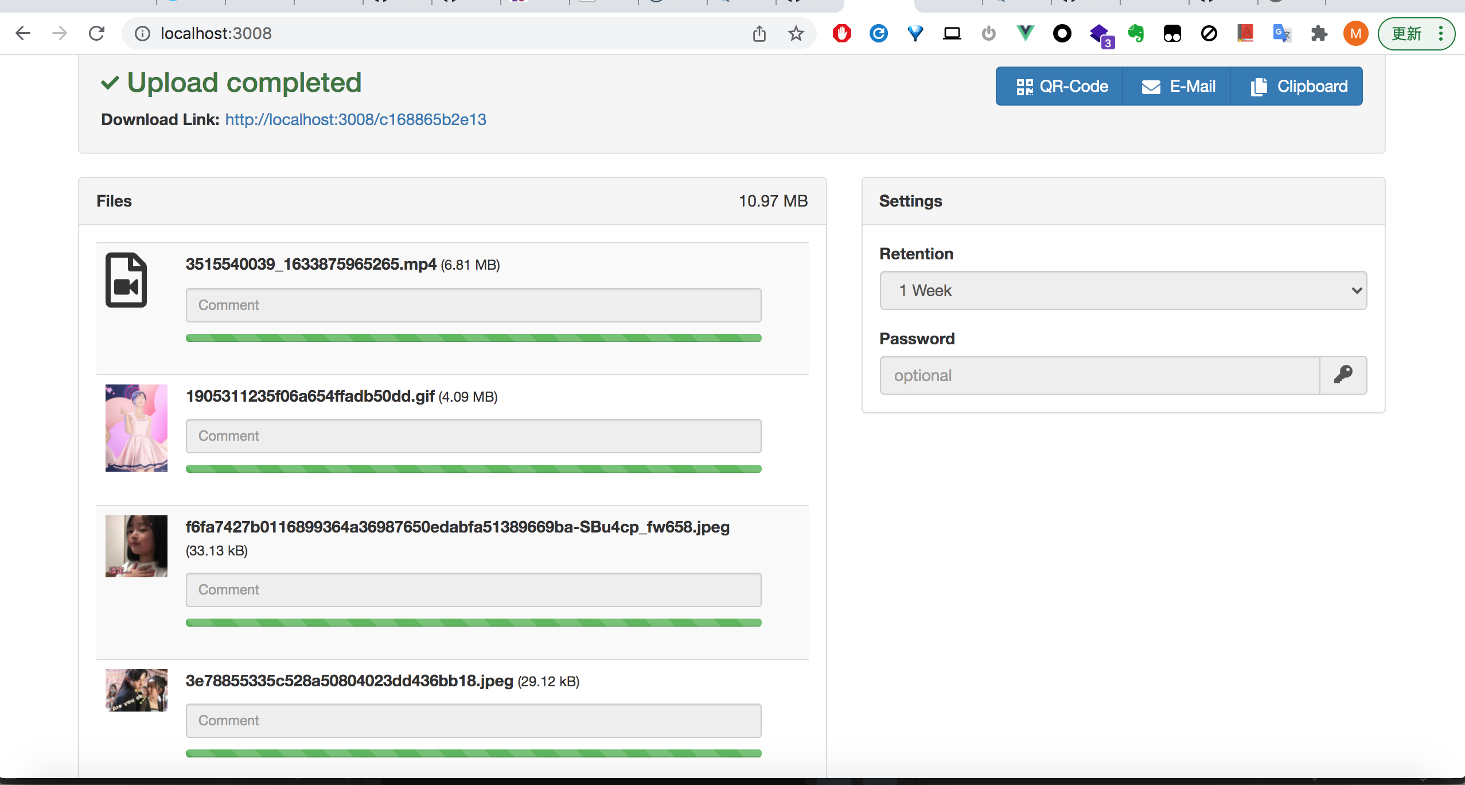This screenshot has width=1465, height=785.
Task: Reload the page
Action: (96, 33)
